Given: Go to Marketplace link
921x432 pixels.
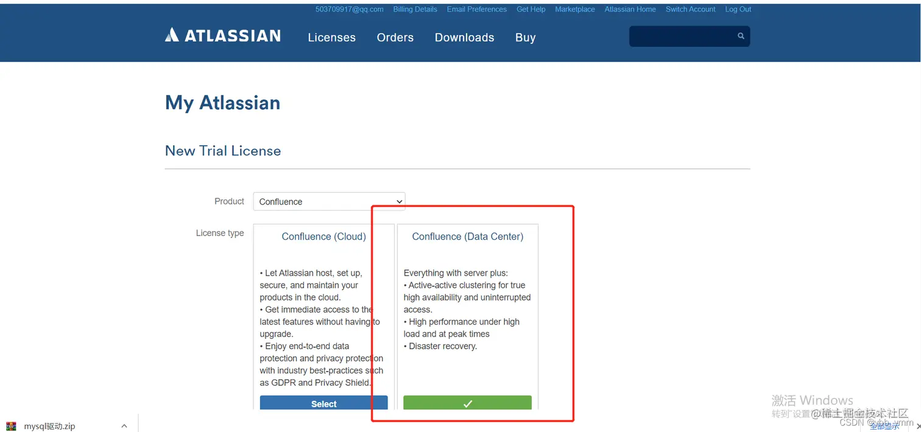Looking at the screenshot, I should point(575,9).
